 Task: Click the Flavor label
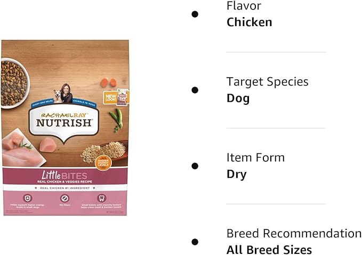(244, 6)
